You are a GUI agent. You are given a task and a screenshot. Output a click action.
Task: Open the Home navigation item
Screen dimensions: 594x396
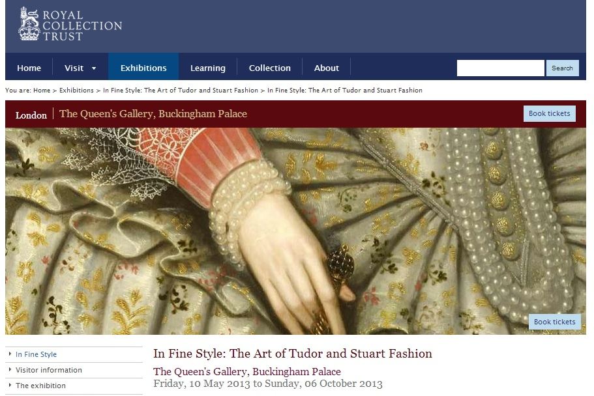tap(29, 68)
